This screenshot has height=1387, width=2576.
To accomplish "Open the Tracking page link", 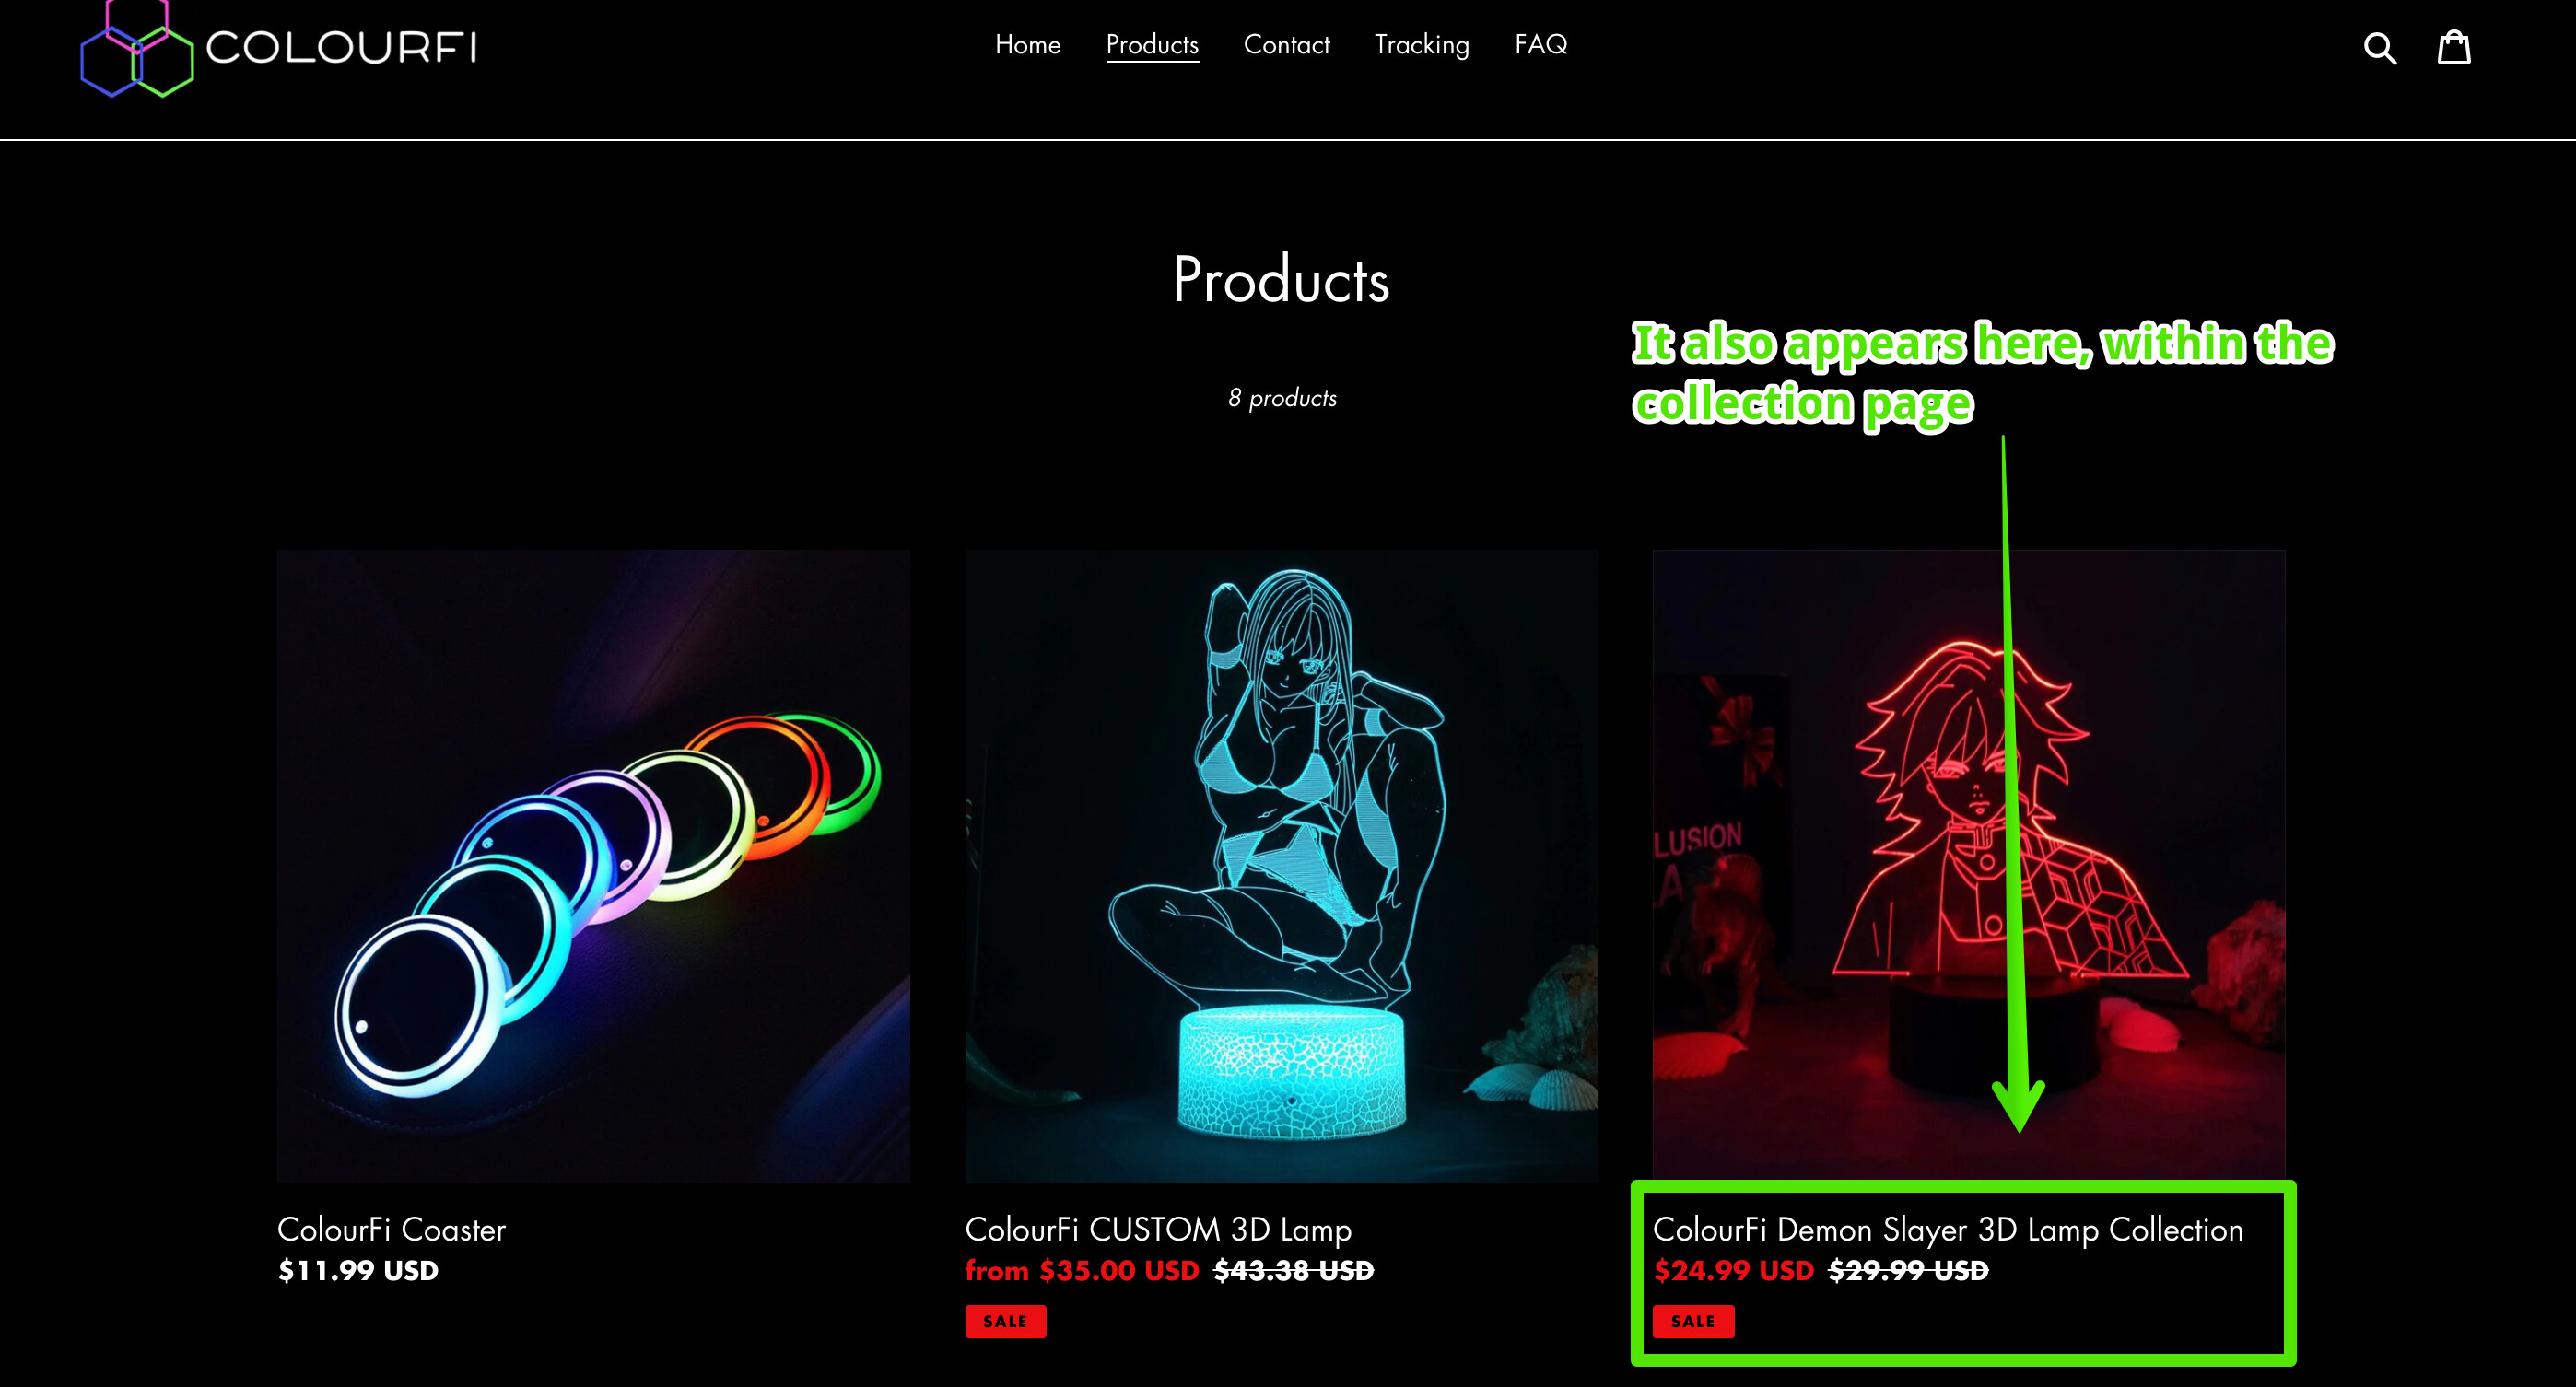I will pyautogui.click(x=1421, y=45).
